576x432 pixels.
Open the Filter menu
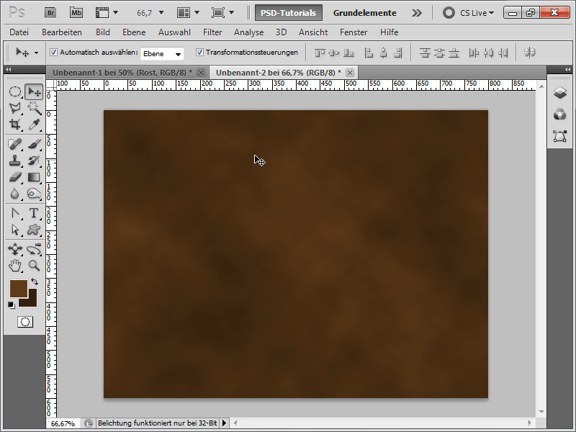(x=212, y=32)
